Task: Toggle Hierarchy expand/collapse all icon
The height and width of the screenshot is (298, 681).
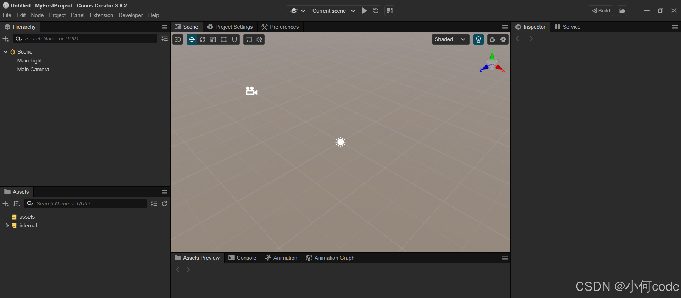Action: click(165, 39)
